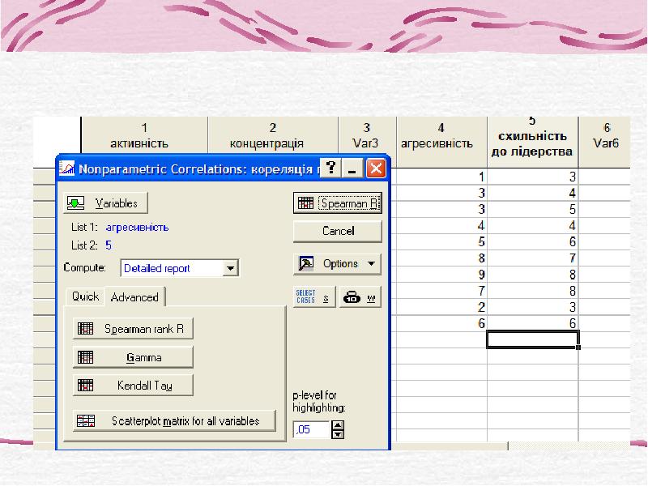Screen dimensions: 648x486
Task: Open the Options dropdown menu
Action: 337,263
